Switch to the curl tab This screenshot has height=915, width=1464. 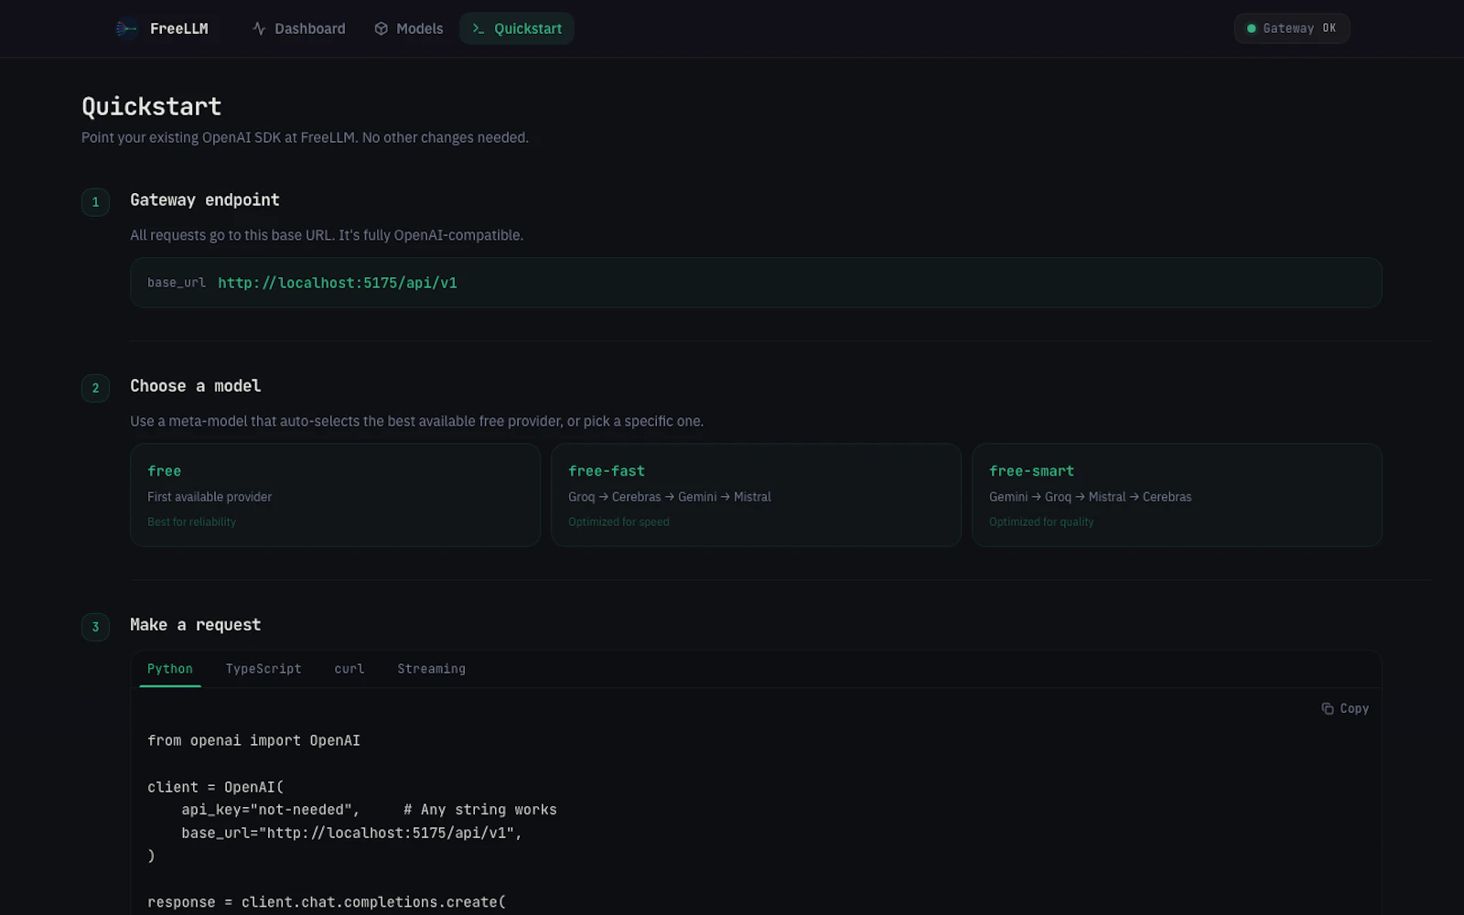point(350,669)
